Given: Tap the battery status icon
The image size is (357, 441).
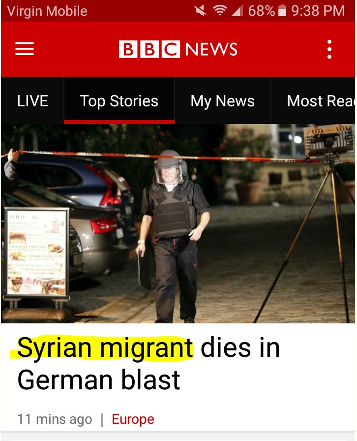Looking at the screenshot, I should pos(282,11).
